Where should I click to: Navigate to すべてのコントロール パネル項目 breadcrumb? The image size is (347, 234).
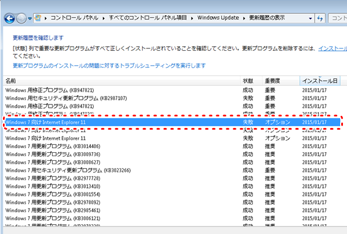point(147,18)
